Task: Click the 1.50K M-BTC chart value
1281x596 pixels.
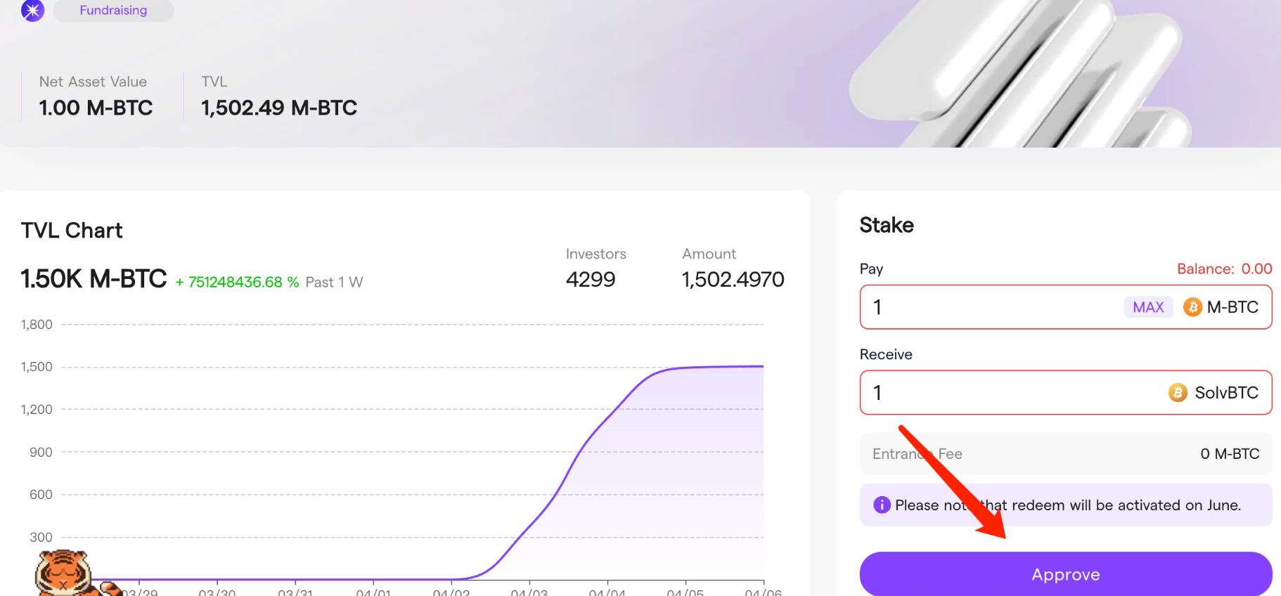Action: point(94,279)
